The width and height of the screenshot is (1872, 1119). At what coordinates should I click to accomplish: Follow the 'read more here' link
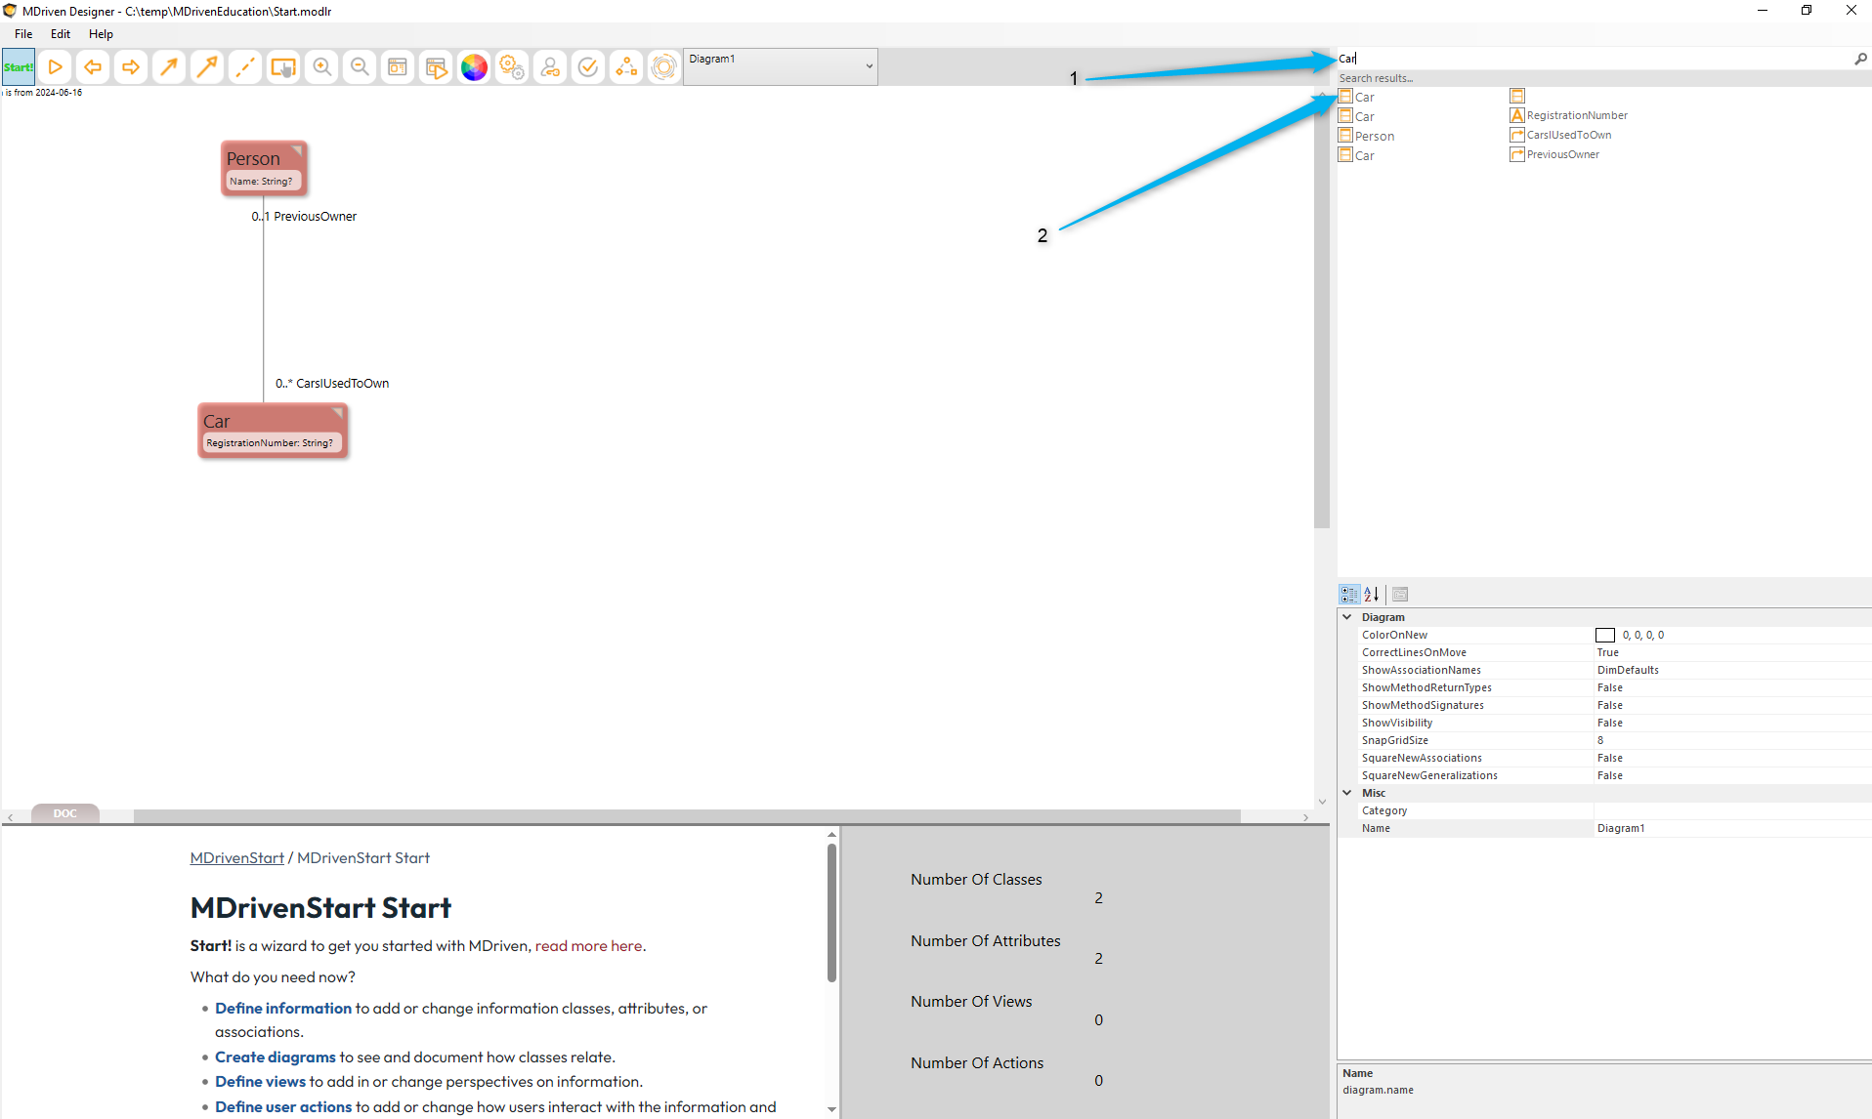click(x=588, y=945)
